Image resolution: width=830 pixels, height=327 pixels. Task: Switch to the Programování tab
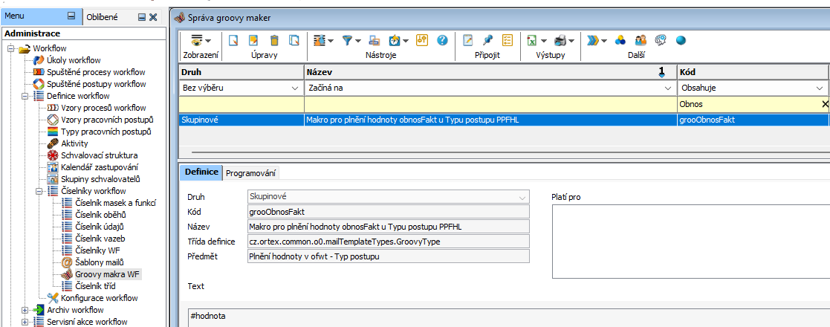click(x=251, y=173)
